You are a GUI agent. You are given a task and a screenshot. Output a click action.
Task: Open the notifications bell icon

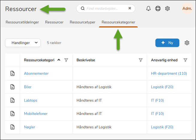148,8
